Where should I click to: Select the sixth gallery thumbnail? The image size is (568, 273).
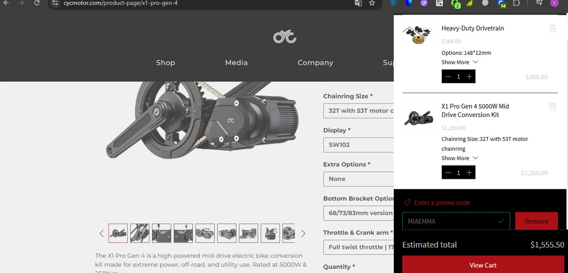(x=227, y=233)
